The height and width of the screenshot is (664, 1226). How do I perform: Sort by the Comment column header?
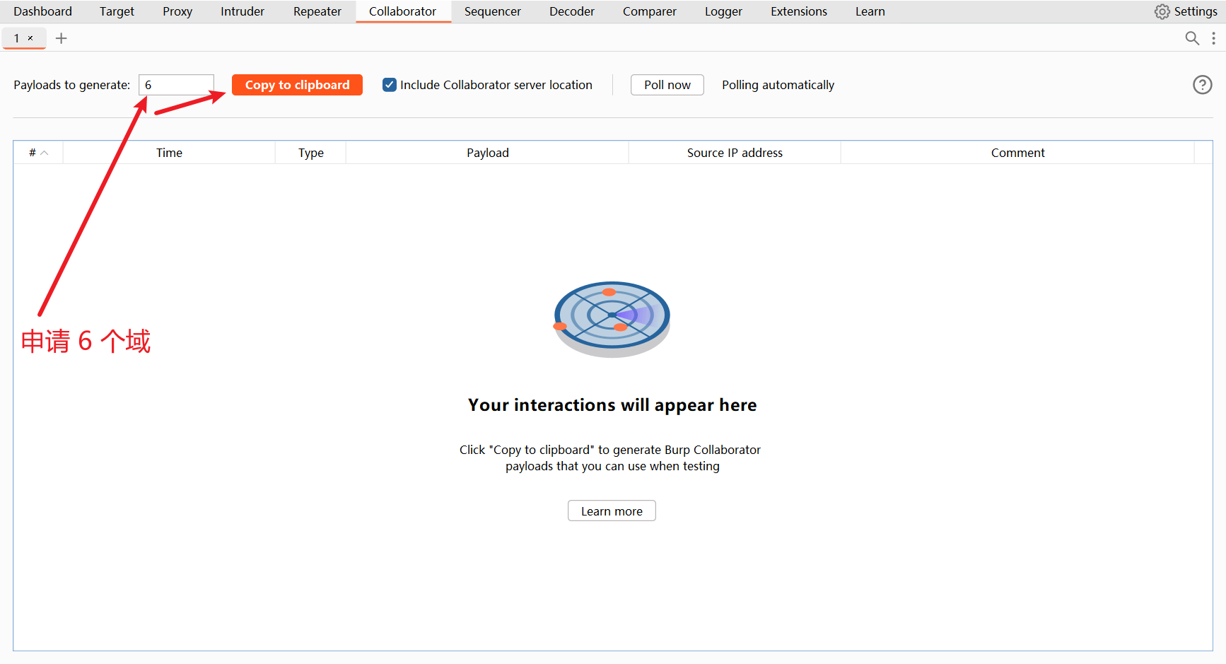point(1017,153)
